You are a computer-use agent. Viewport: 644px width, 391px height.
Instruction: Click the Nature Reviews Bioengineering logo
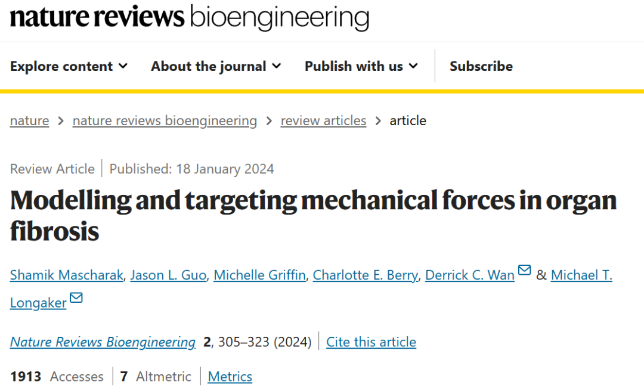[190, 18]
